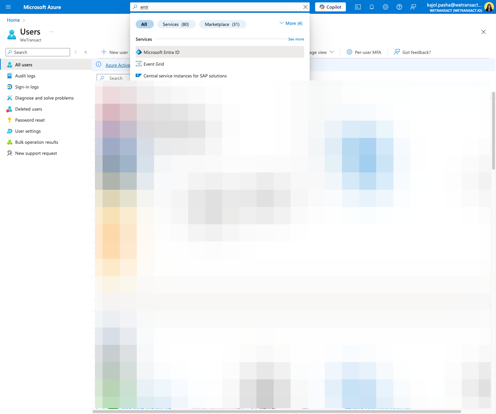This screenshot has width=496, height=414.
Task: Collapse the sidebar with double chevron
Action: tap(86, 52)
